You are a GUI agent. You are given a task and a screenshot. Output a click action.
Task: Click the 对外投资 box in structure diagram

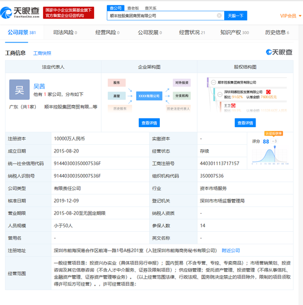click(x=182, y=83)
